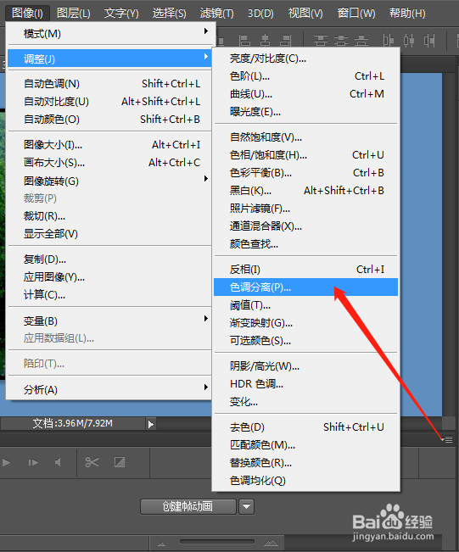Expand the 调整(J) submenu entry
459x552 pixels.
pyautogui.click(x=109, y=59)
